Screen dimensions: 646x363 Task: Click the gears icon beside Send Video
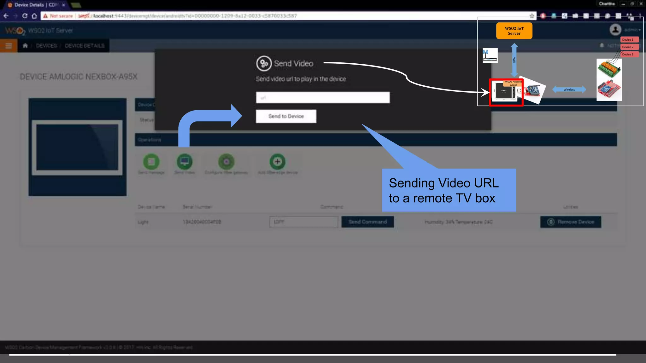264,63
